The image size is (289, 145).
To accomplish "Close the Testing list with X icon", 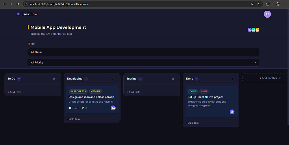I will pyautogui.click(x=173, y=79).
